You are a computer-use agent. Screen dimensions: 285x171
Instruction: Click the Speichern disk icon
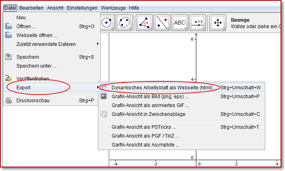pyautogui.click(x=9, y=57)
